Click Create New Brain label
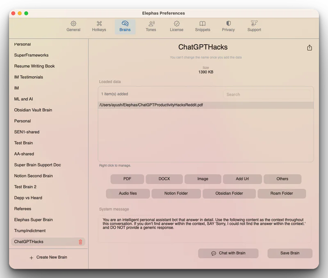The width and height of the screenshot is (328, 278). point(52,257)
